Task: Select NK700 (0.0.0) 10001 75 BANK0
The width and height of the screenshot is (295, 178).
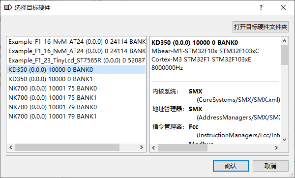Action: pos(76,88)
